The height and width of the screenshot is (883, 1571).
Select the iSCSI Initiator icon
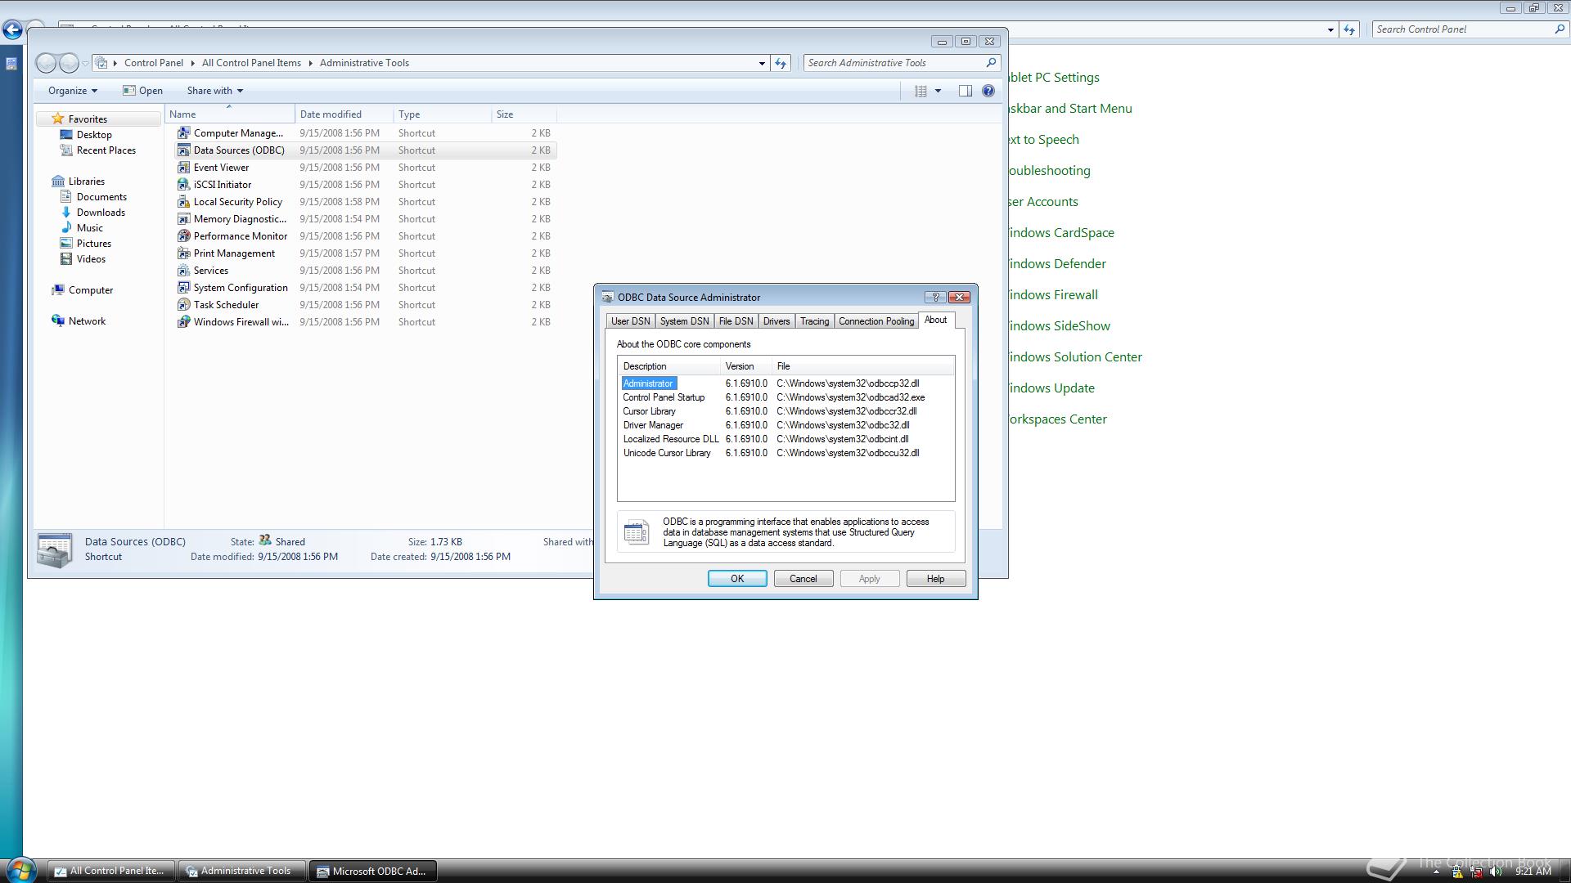(x=184, y=184)
